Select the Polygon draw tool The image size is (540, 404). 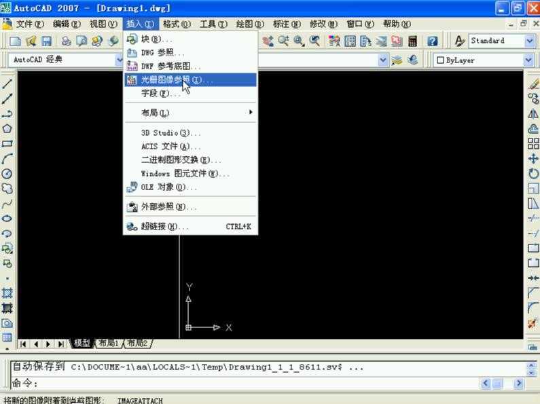pos(7,129)
